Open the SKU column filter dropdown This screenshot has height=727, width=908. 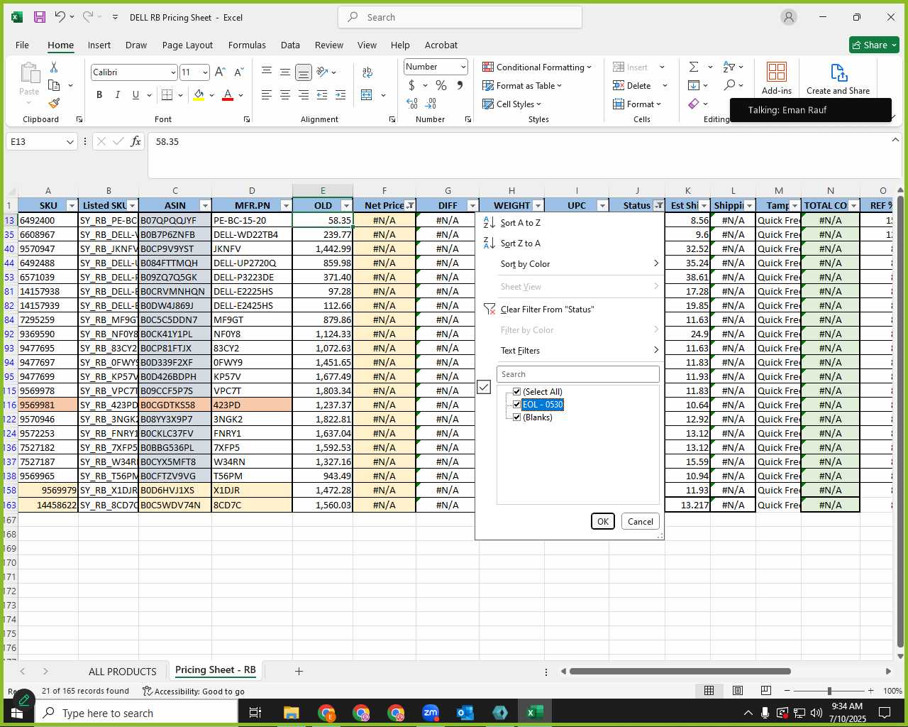point(71,205)
